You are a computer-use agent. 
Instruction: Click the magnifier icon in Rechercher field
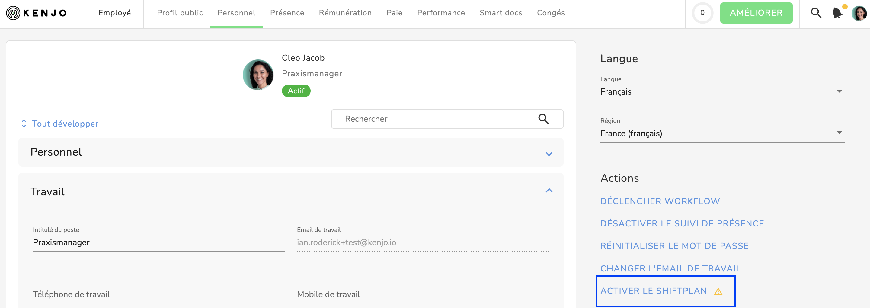(x=543, y=119)
